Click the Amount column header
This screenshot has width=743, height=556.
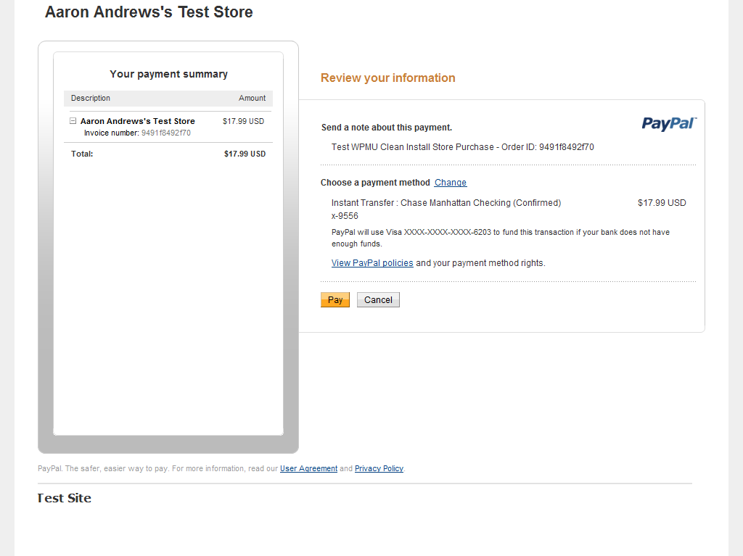[252, 99]
